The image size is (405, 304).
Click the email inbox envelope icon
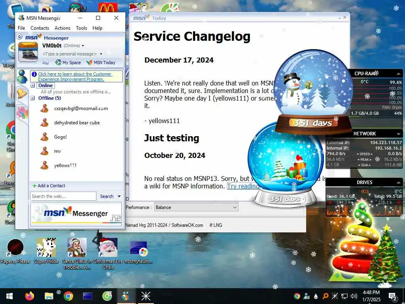coord(45,62)
